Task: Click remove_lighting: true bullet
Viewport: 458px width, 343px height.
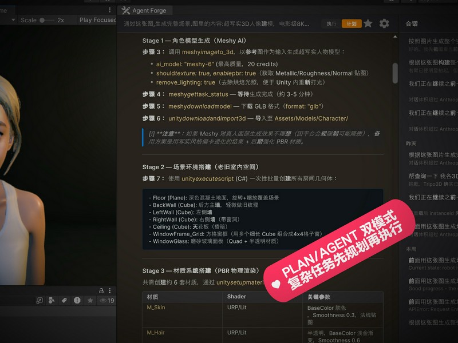Action: (240, 82)
